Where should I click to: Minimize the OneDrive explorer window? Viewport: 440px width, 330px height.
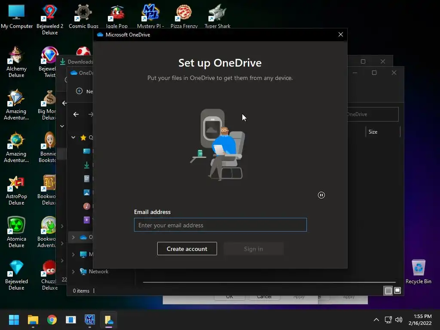pyautogui.click(x=355, y=73)
